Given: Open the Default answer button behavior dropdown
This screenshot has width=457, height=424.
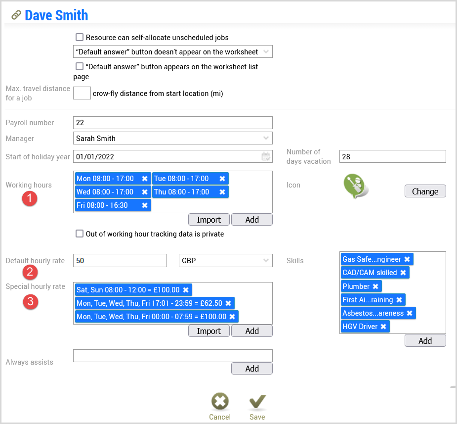Looking at the screenshot, I should (173, 51).
